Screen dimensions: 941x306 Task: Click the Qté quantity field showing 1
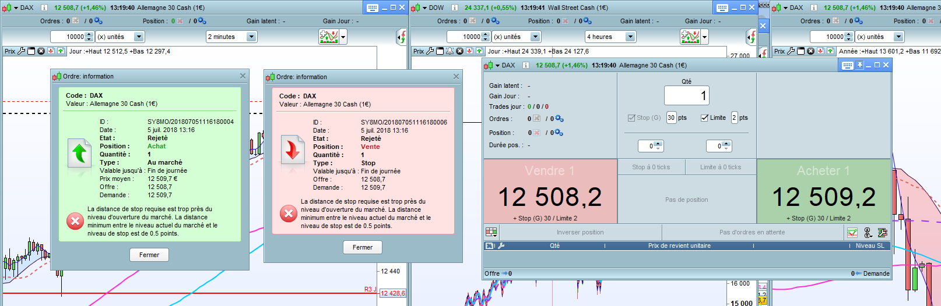pyautogui.click(x=686, y=95)
